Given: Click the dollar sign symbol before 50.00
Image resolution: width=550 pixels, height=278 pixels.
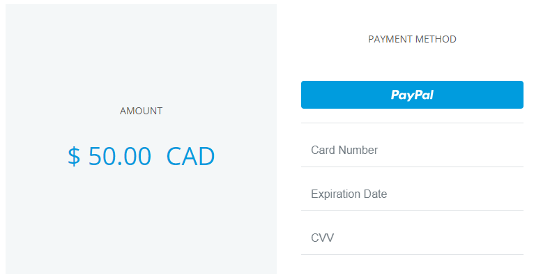Looking at the screenshot, I should (74, 156).
